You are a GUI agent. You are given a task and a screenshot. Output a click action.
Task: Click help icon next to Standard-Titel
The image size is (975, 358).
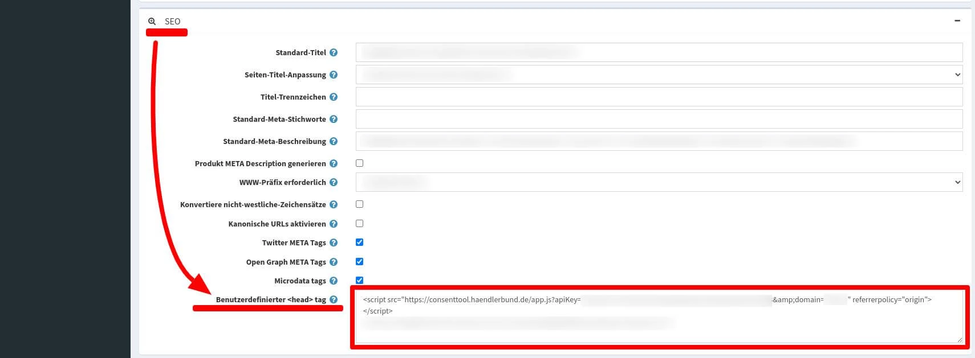(x=334, y=52)
